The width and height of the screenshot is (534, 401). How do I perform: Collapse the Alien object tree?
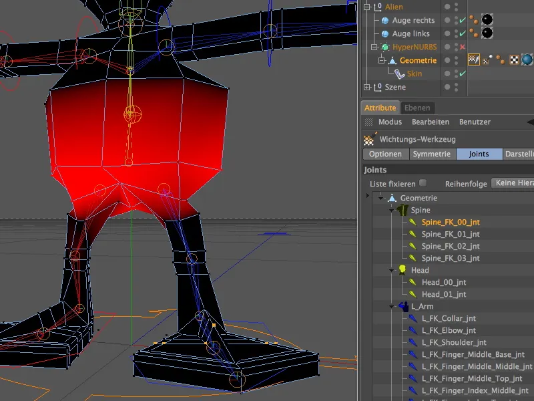click(x=366, y=7)
